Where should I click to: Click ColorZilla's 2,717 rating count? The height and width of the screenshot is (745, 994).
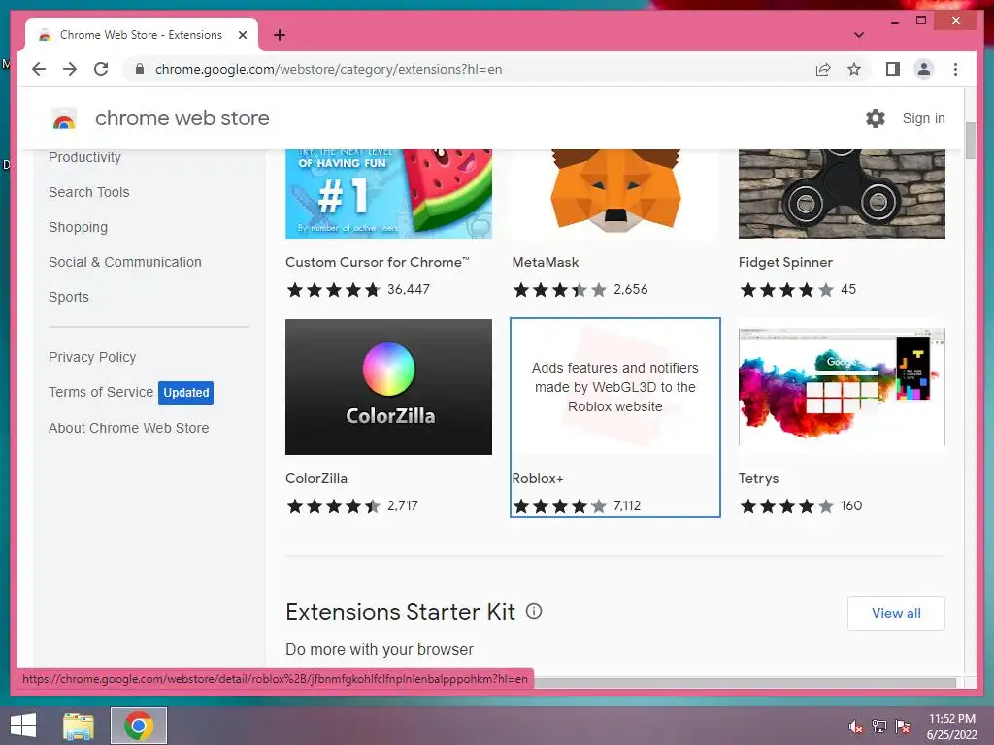coord(403,505)
